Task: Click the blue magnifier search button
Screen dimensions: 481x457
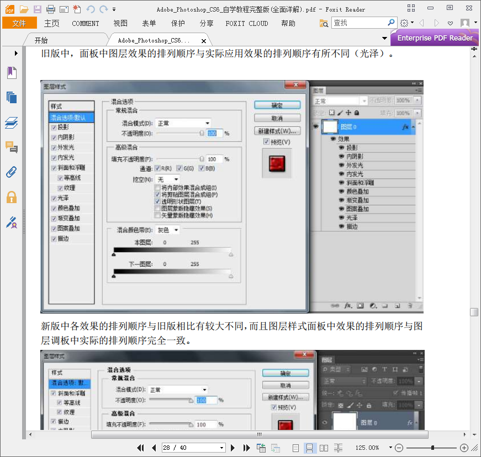Action: tap(391, 23)
